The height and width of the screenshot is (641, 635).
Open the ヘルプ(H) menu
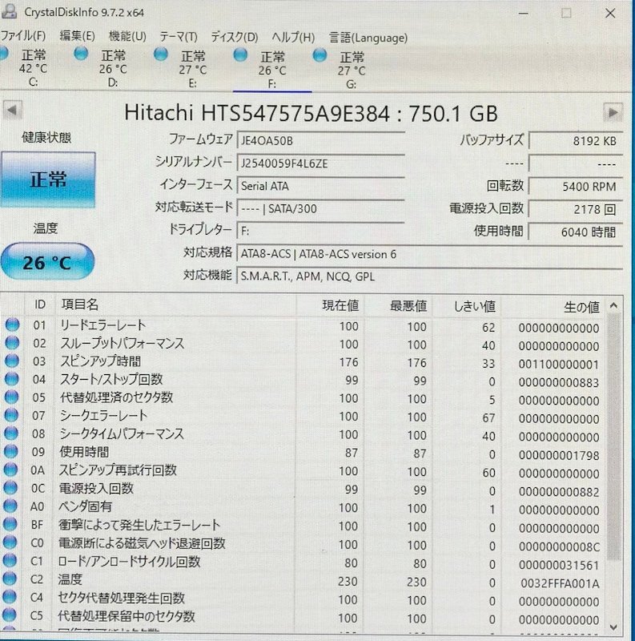[x=293, y=38]
